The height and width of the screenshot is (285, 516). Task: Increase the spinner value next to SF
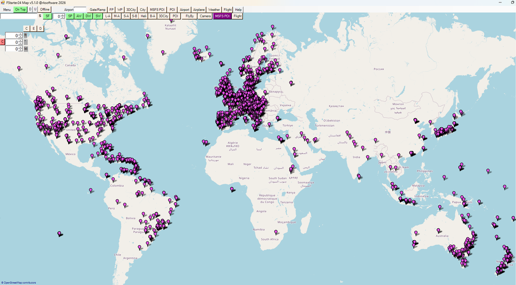coord(62,15)
